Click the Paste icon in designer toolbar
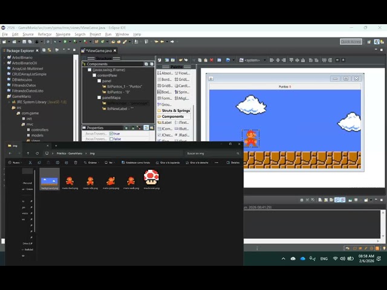 206,60
